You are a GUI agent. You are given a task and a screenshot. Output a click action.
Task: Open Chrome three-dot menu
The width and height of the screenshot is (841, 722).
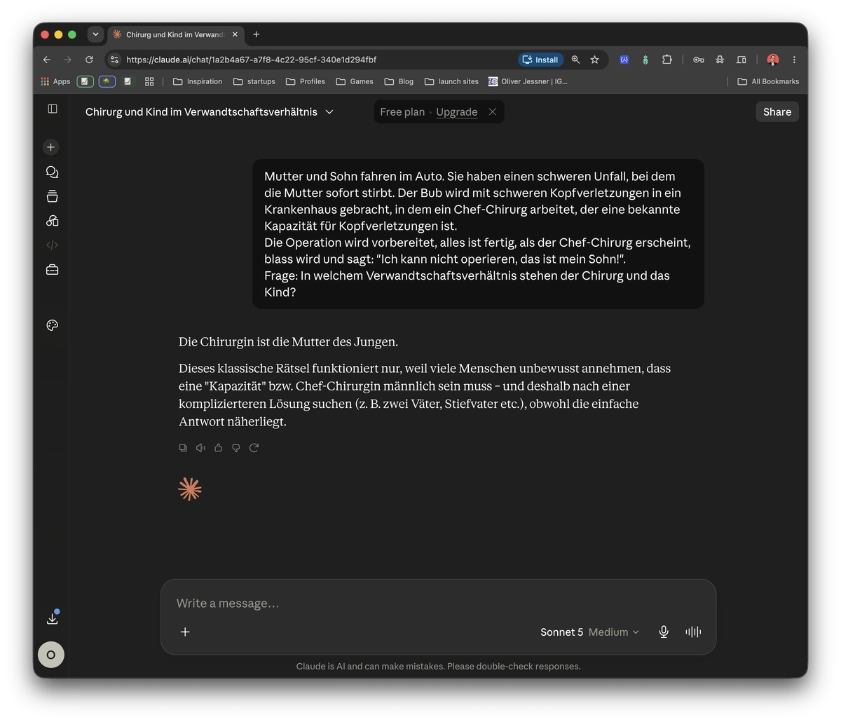point(794,60)
